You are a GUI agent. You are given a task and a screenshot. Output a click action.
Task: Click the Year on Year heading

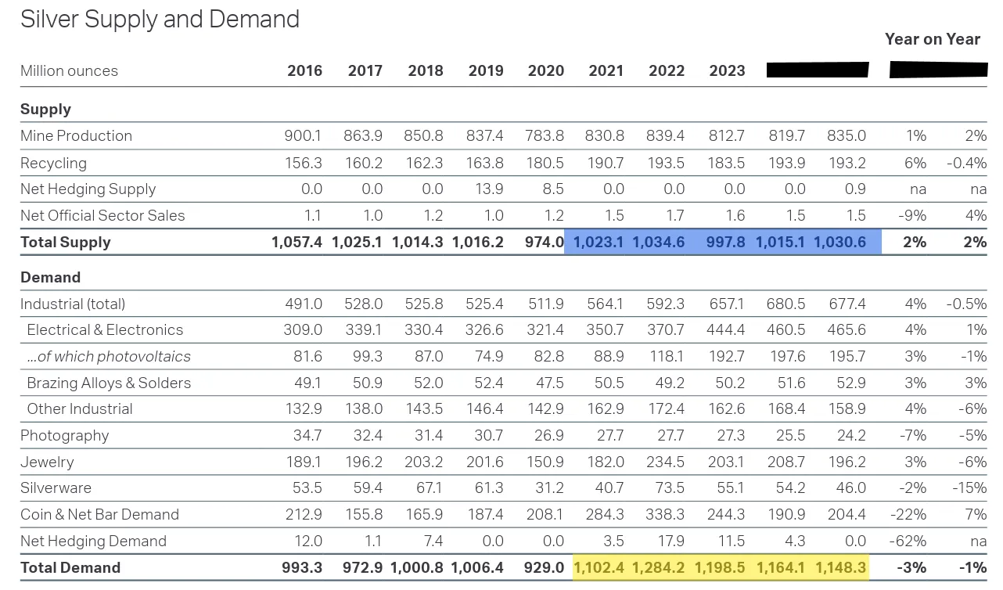[x=932, y=39]
